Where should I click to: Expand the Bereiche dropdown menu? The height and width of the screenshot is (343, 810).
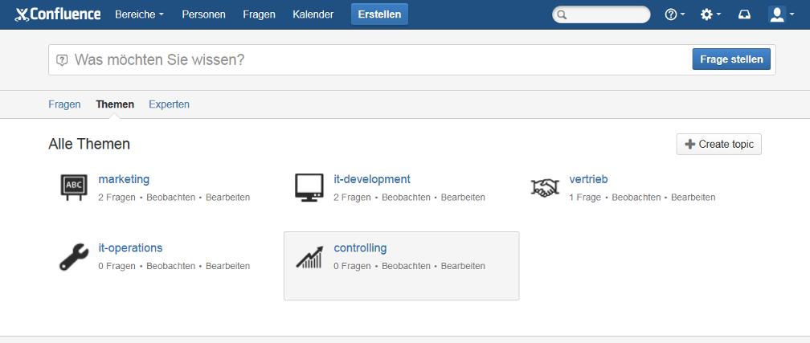[139, 14]
